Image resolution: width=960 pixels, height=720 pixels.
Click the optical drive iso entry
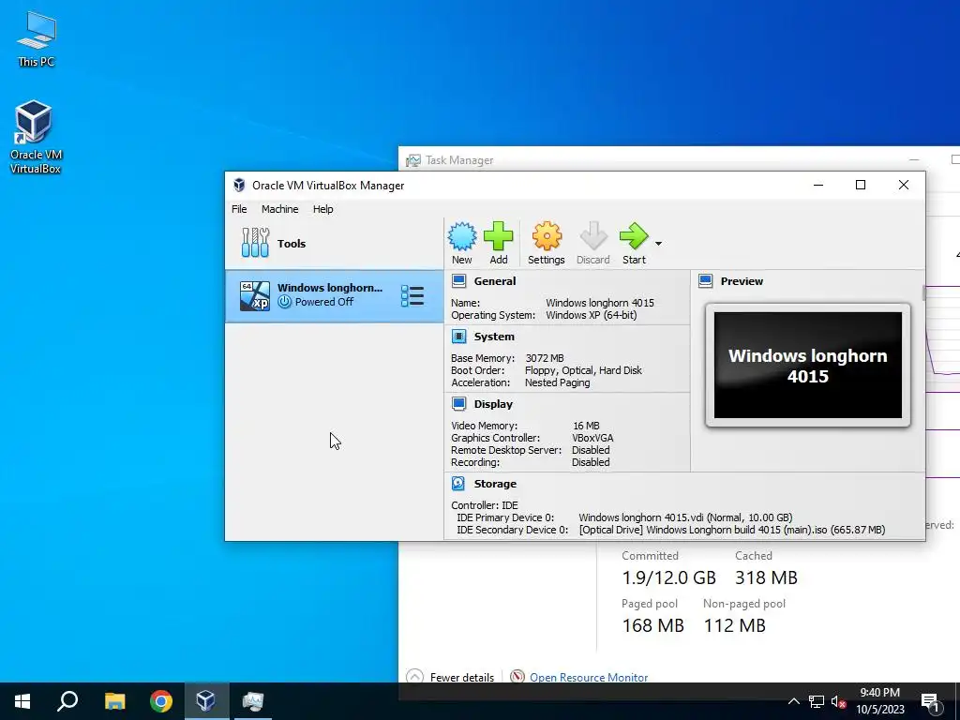tap(731, 529)
